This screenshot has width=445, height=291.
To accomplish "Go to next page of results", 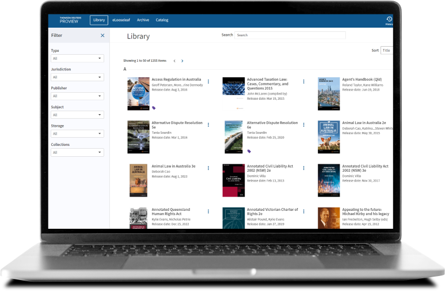I will 182,61.
